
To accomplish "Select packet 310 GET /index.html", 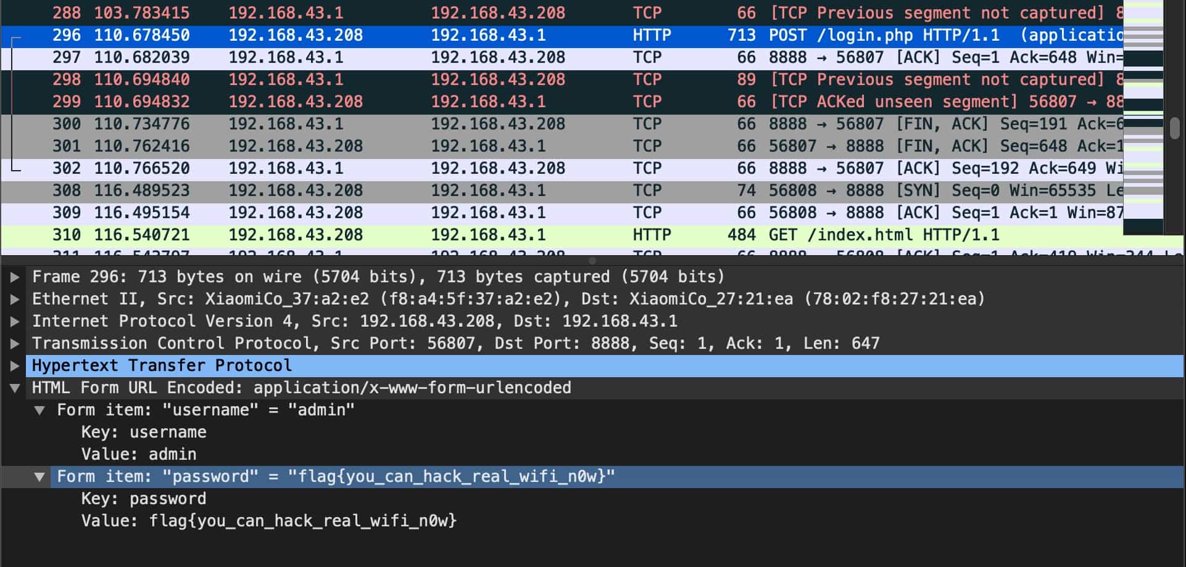I will (x=555, y=235).
